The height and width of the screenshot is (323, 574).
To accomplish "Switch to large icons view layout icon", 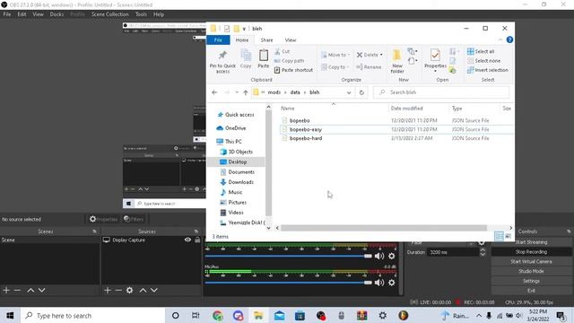I will [x=509, y=237].
